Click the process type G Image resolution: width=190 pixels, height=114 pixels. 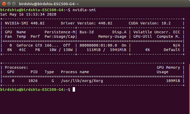53,81
